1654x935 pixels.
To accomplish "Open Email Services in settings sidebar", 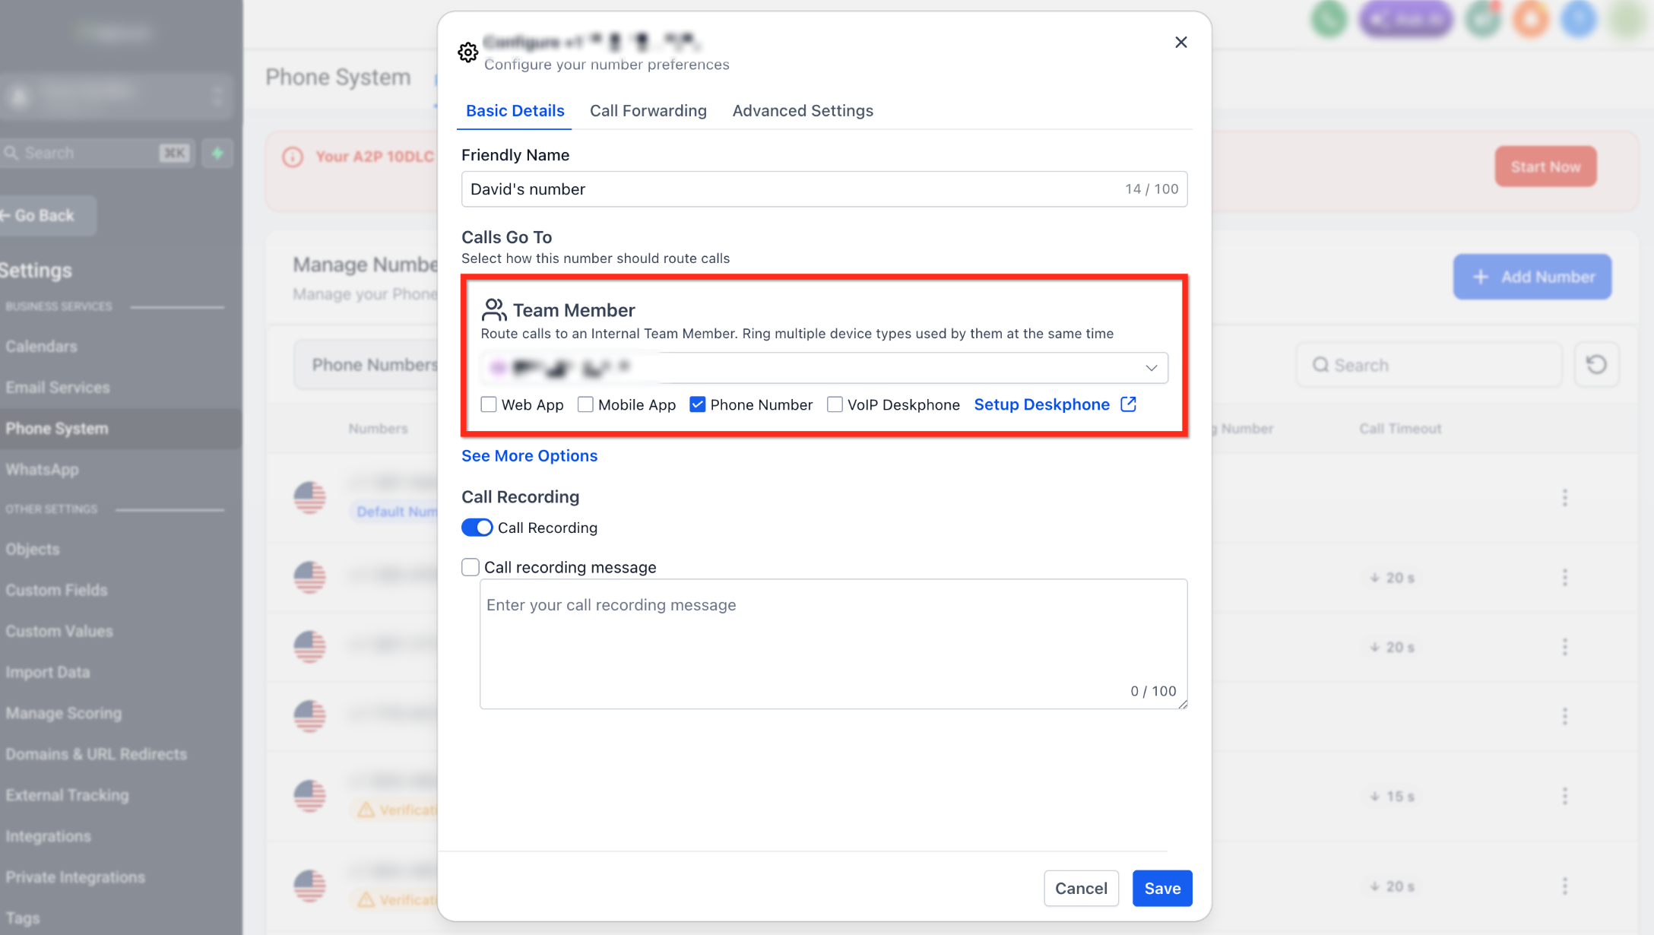I will coord(58,388).
